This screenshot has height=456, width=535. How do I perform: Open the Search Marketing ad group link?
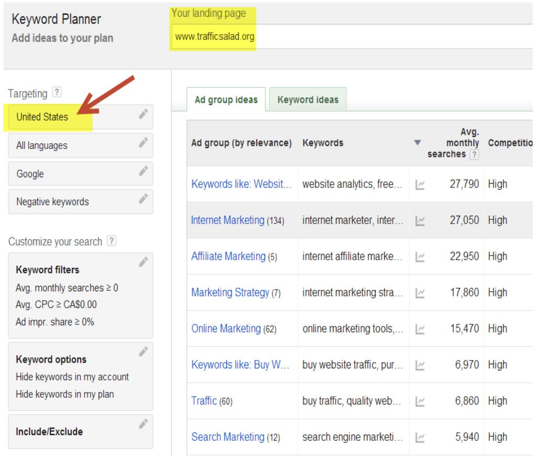tap(227, 437)
